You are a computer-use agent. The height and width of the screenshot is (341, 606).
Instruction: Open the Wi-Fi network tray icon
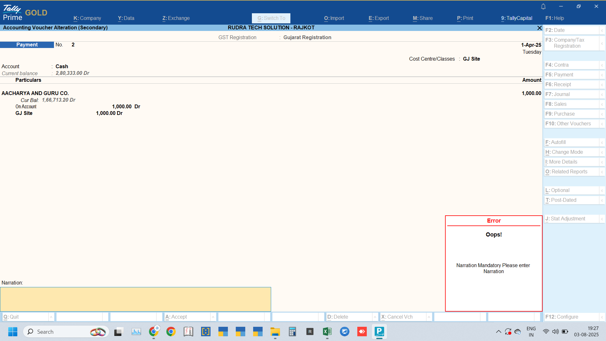coord(546,332)
